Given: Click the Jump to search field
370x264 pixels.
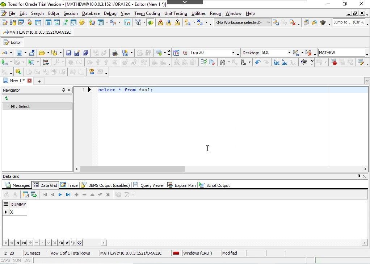Looking at the screenshot, I should tap(349, 22).
